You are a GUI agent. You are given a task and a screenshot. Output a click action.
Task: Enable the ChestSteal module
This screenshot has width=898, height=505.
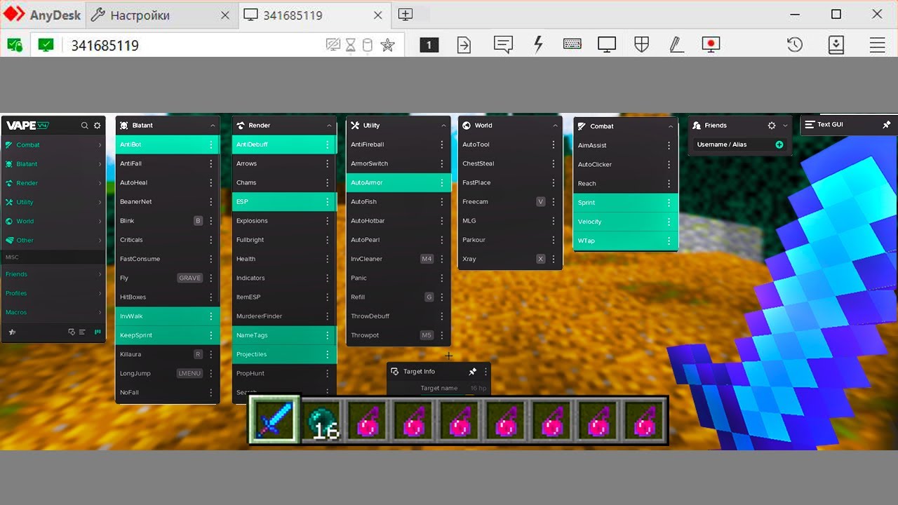tap(510, 163)
